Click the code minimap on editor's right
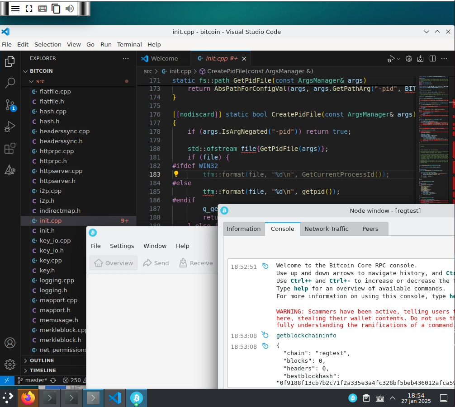This screenshot has width=455, height=407. pos(434,136)
